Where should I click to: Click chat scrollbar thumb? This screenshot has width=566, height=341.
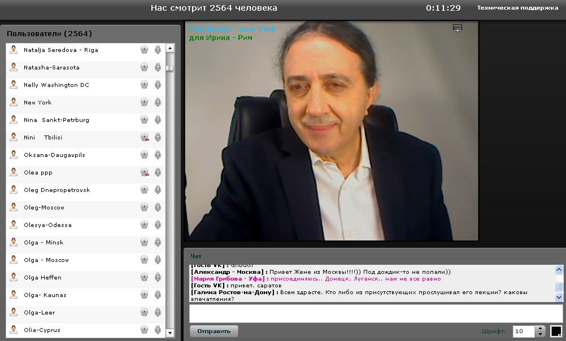[559, 286]
